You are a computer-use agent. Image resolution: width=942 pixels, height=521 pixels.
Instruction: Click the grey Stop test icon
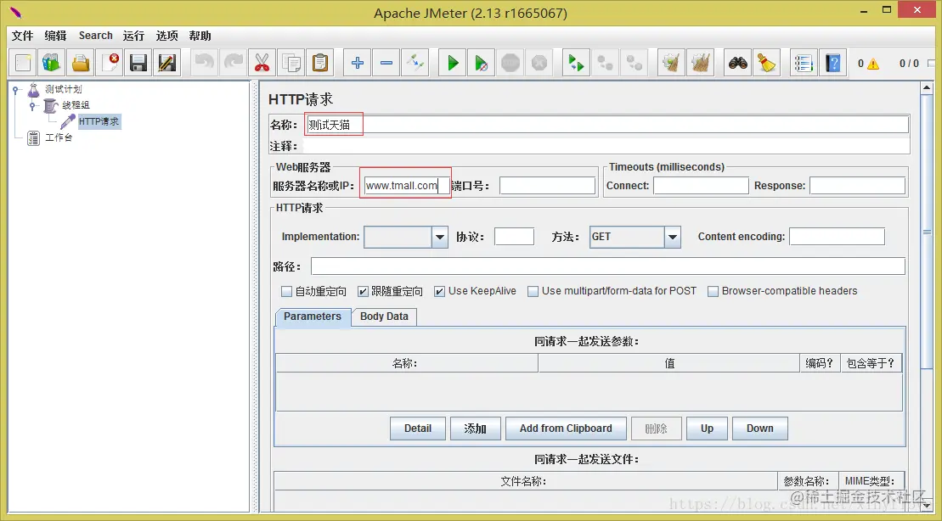point(510,63)
